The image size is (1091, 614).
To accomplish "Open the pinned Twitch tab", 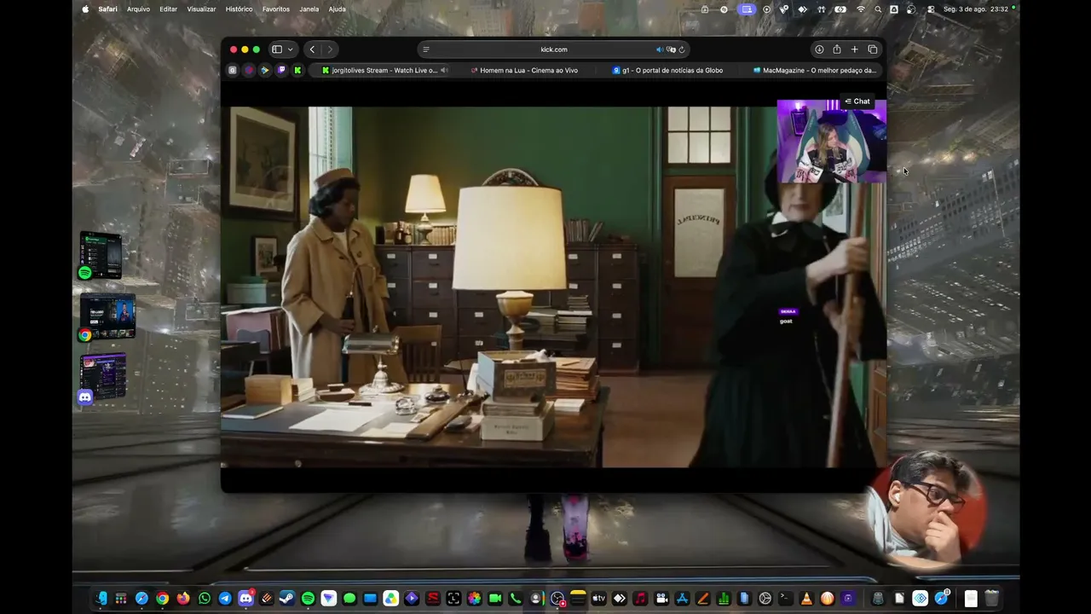I will 281,71.
